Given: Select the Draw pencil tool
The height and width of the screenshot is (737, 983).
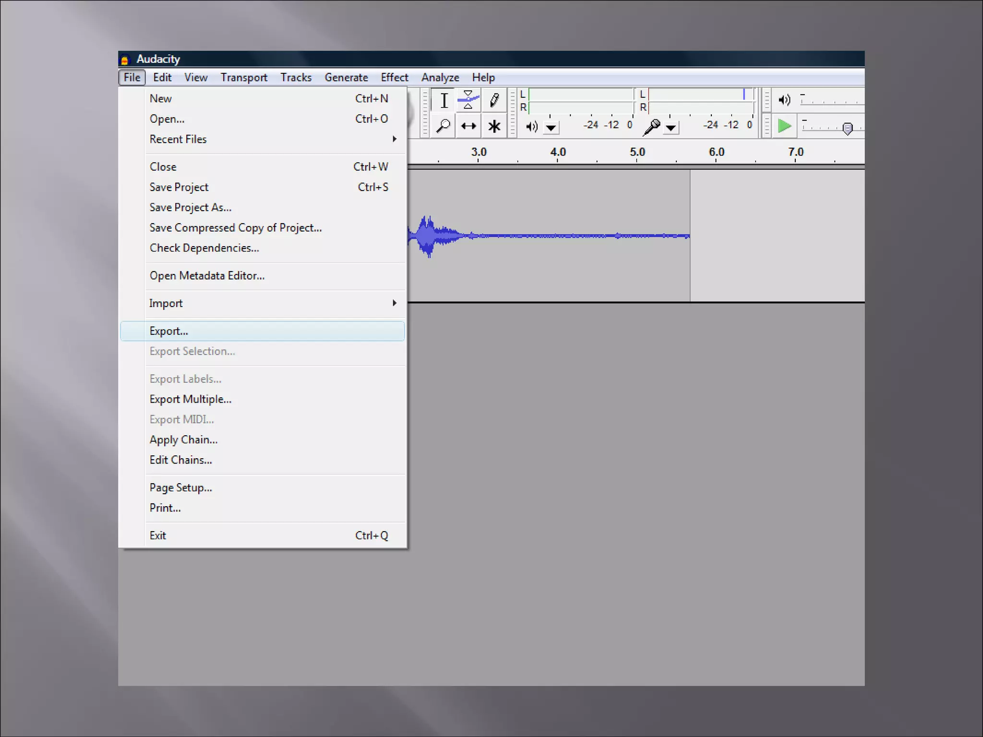Looking at the screenshot, I should (x=494, y=101).
